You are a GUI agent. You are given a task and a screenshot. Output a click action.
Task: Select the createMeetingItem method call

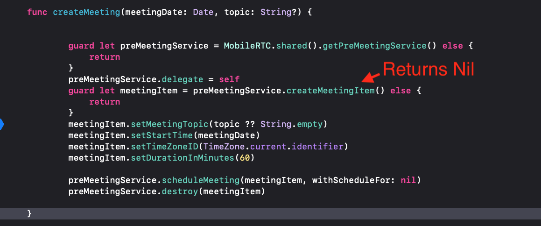tap(330, 91)
